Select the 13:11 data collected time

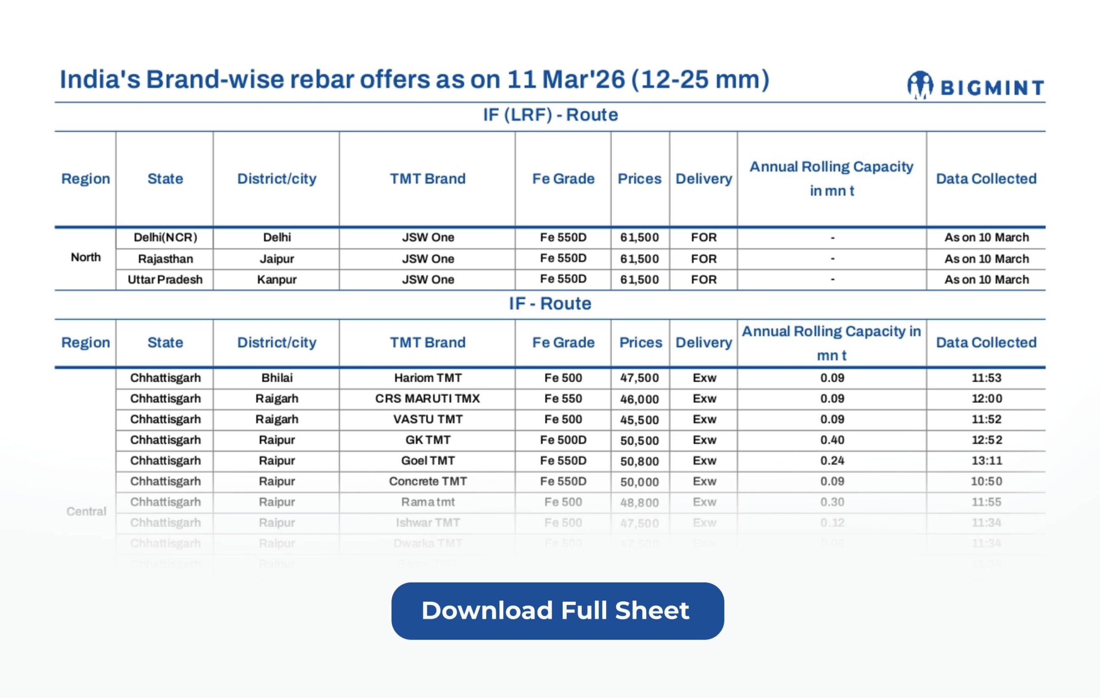click(x=986, y=461)
